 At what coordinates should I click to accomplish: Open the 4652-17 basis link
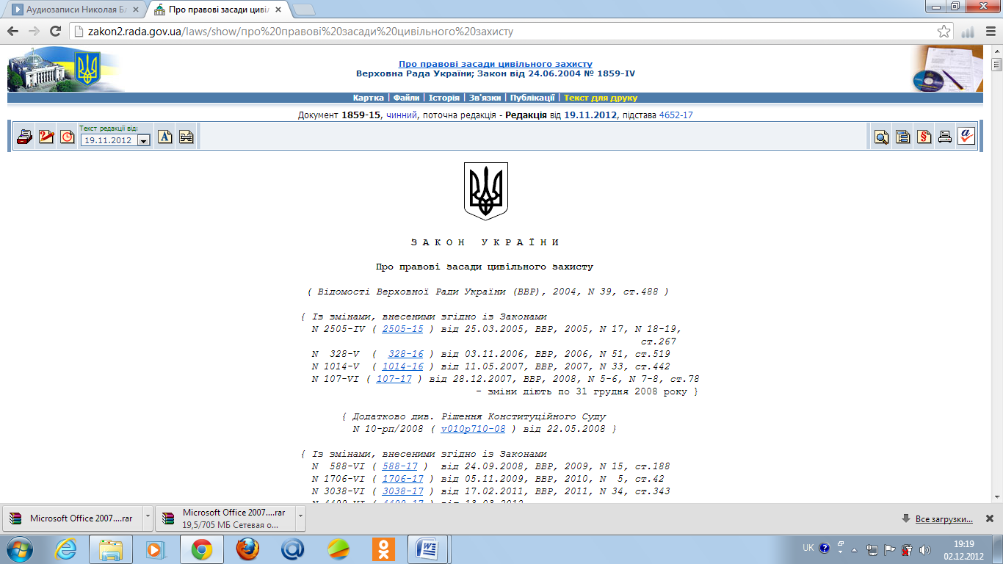point(676,115)
